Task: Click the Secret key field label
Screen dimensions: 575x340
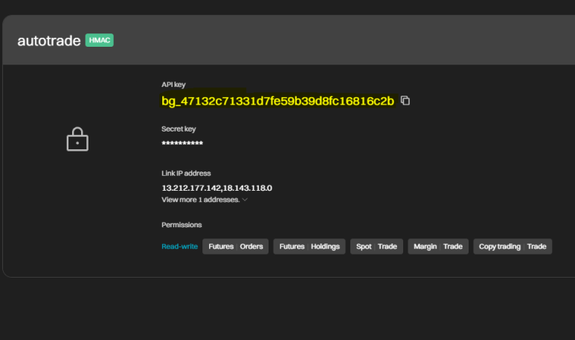Action: pyautogui.click(x=179, y=129)
